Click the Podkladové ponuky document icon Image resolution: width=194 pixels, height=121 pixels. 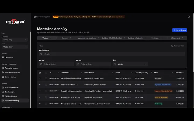3,73
